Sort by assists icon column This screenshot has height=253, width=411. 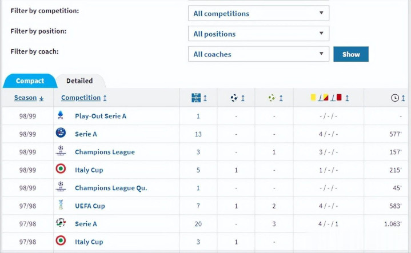point(272,98)
